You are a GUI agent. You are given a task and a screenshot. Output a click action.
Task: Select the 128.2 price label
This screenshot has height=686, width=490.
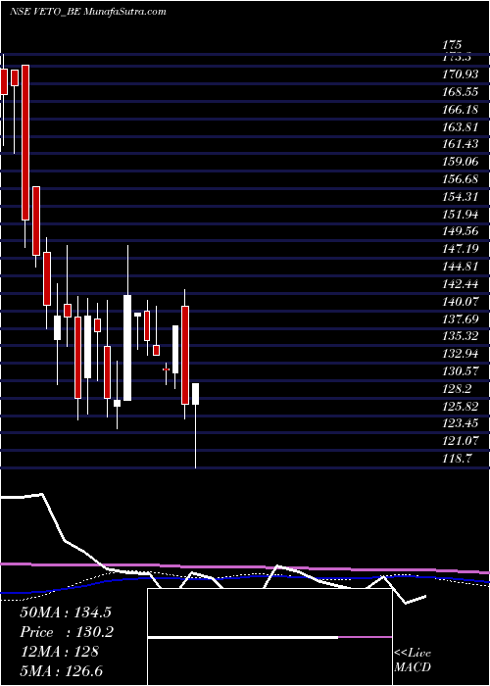point(458,389)
